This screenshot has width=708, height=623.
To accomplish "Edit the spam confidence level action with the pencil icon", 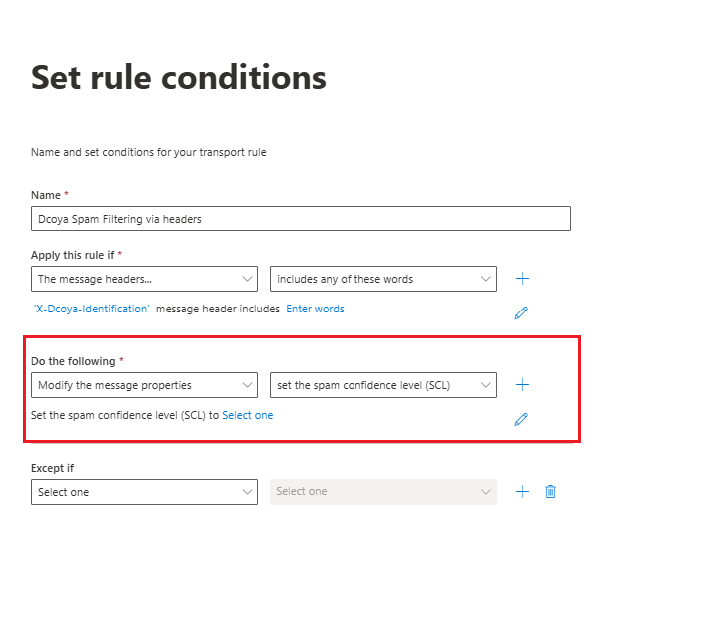I will 521,419.
